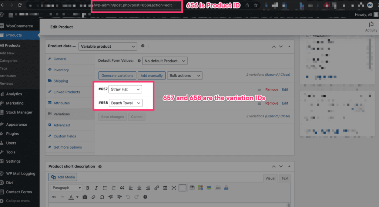Viewport: 379px width, 207px height.
Task: Open distraction-free fullscreen mode
Action: [174, 188]
